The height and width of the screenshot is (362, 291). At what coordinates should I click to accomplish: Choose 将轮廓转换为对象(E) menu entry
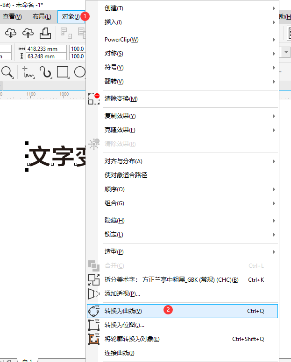point(182,339)
